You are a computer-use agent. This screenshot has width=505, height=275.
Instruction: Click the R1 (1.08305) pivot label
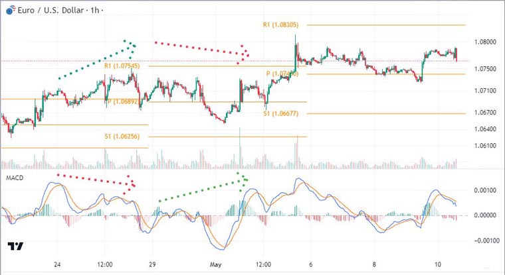[x=280, y=25]
